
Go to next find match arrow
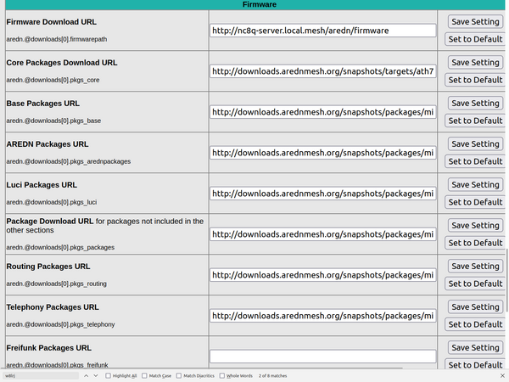click(96, 376)
